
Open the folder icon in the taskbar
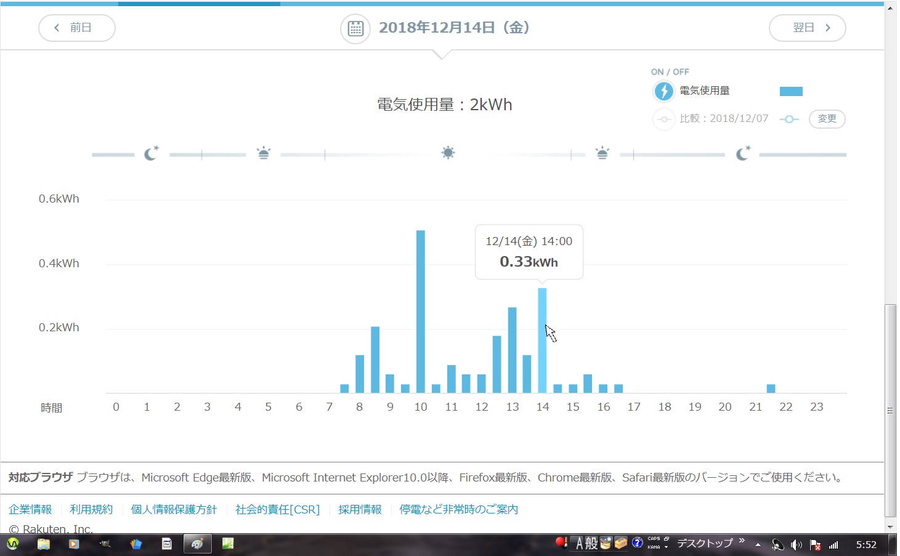tap(43, 544)
